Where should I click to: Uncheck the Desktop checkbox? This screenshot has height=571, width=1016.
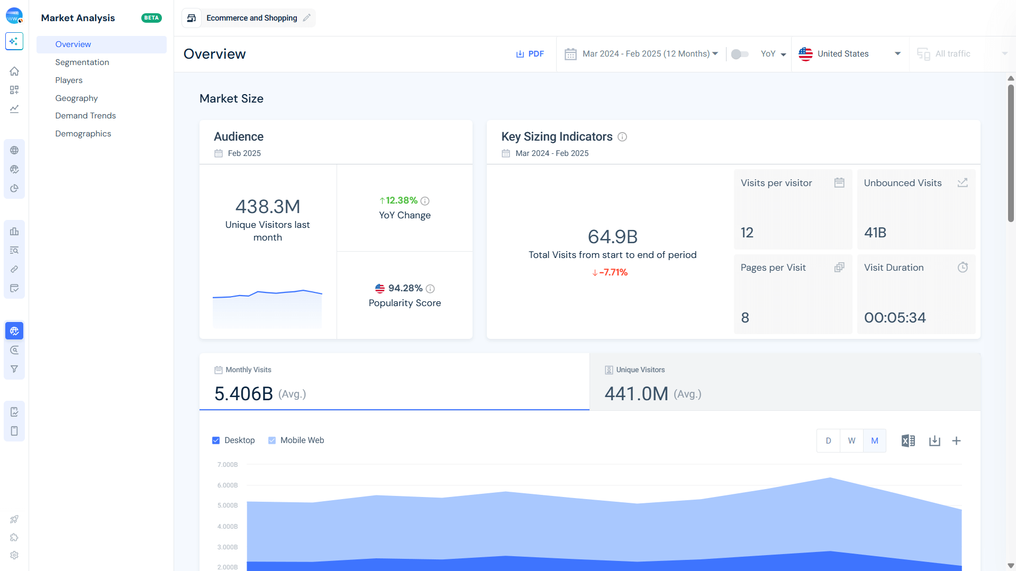pos(216,440)
